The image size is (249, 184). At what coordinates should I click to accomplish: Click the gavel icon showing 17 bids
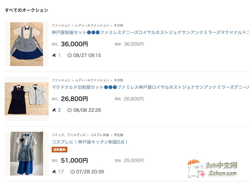(x=54, y=172)
